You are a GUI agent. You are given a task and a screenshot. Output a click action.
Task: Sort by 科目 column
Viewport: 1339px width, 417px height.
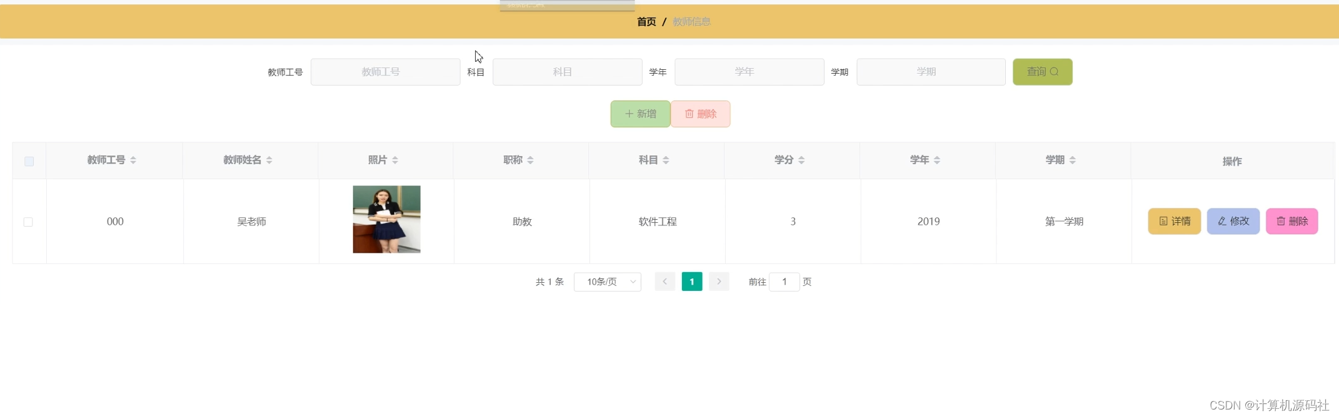[x=666, y=160]
